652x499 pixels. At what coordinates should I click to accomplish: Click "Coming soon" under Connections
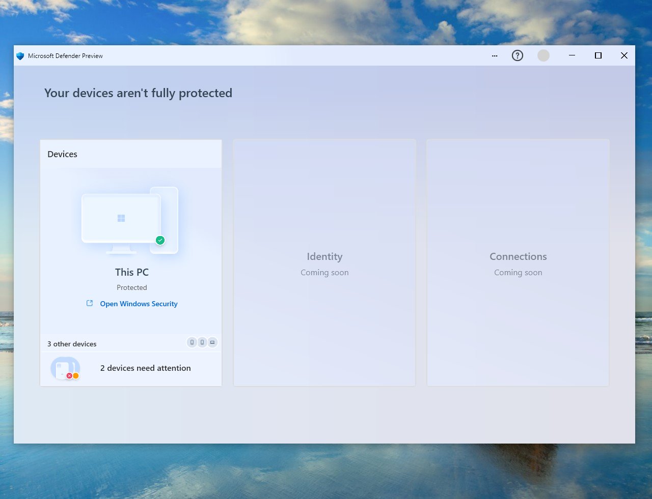pos(518,273)
